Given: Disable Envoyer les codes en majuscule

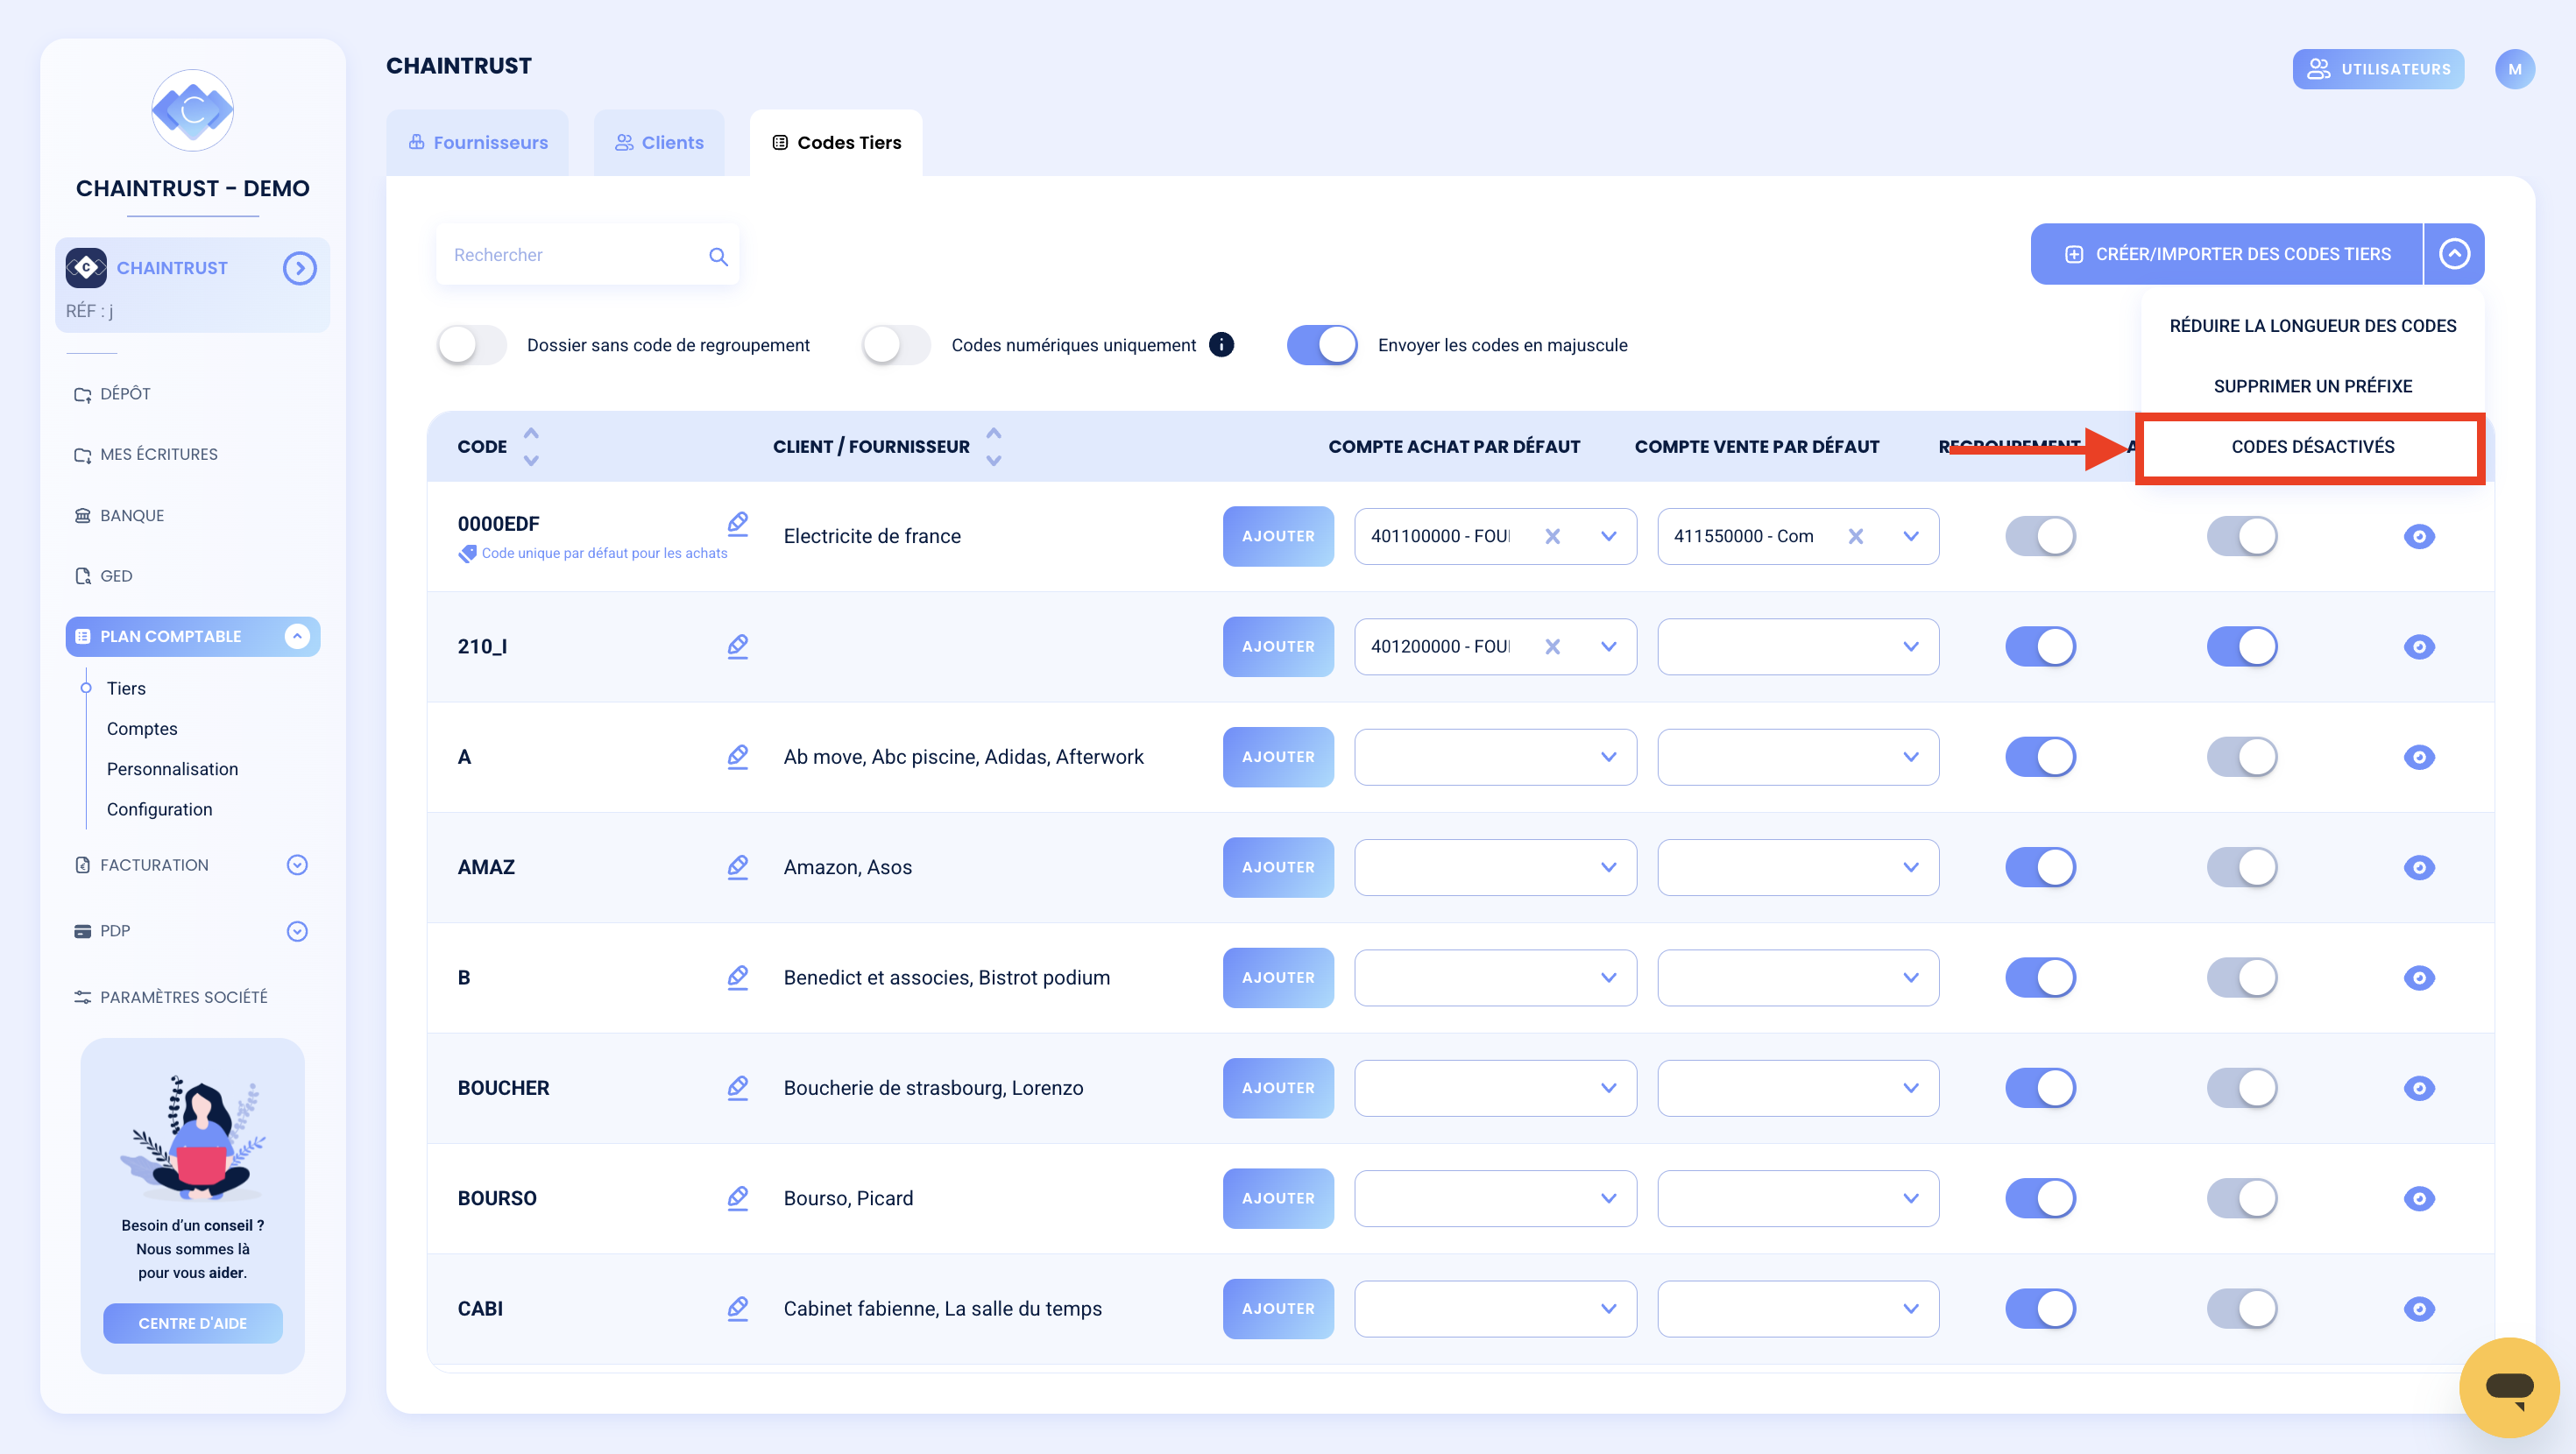Looking at the screenshot, I should (x=1322, y=345).
